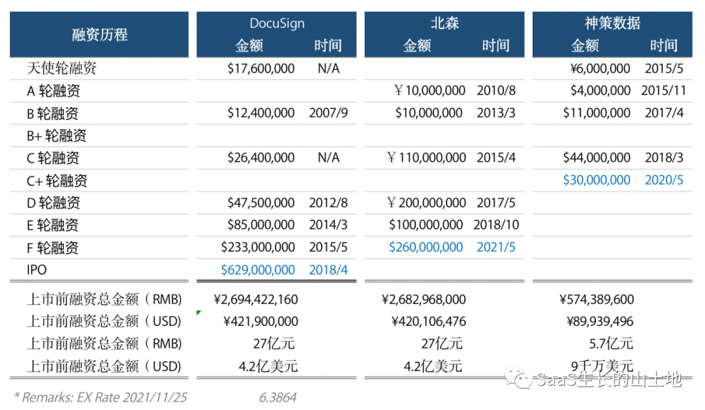The width and height of the screenshot is (705, 410).
Task: Click the date 2015/11
Action: click(x=664, y=90)
